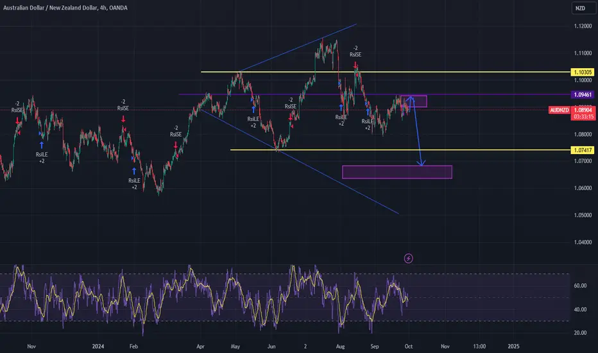This screenshot has width=598, height=353.
Task: Click the yellow 1.07417 price label
Action: pyautogui.click(x=583, y=150)
